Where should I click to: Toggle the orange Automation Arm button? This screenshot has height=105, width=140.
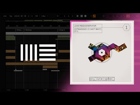pyautogui.click(x=94, y=16)
